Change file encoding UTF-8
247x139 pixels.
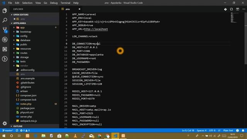(x=212, y=131)
